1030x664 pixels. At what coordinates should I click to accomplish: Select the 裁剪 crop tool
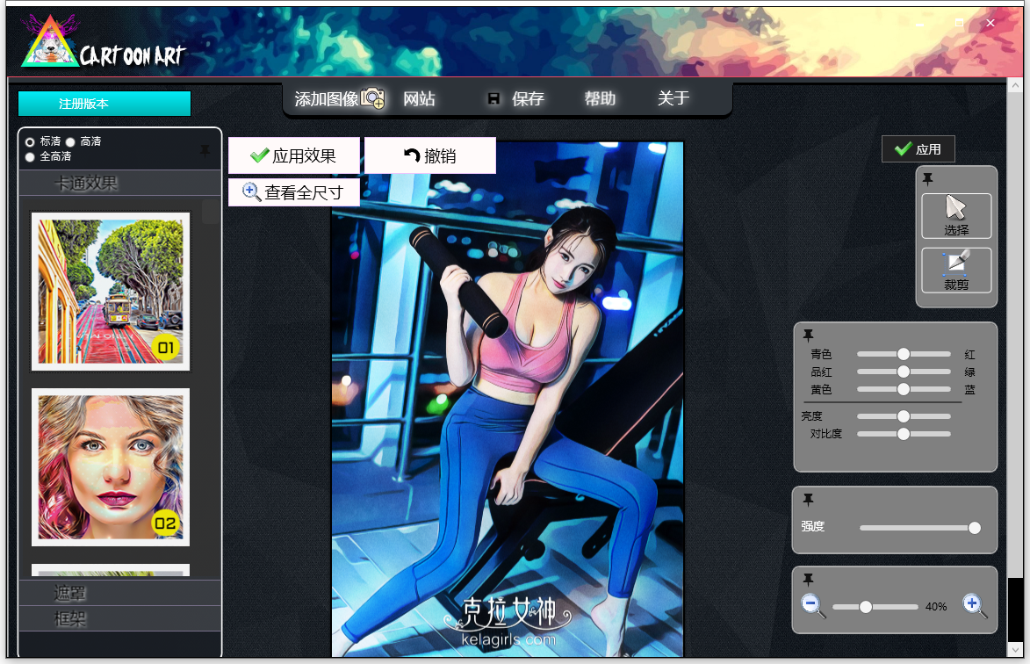[955, 270]
